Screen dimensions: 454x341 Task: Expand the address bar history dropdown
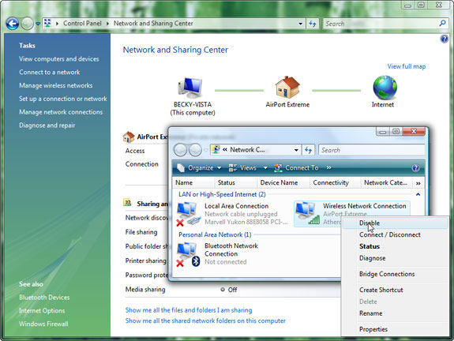[x=300, y=24]
